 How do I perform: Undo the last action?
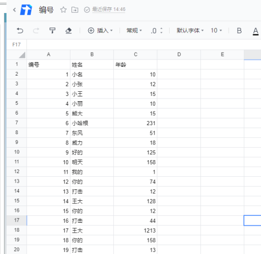coord(20,31)
